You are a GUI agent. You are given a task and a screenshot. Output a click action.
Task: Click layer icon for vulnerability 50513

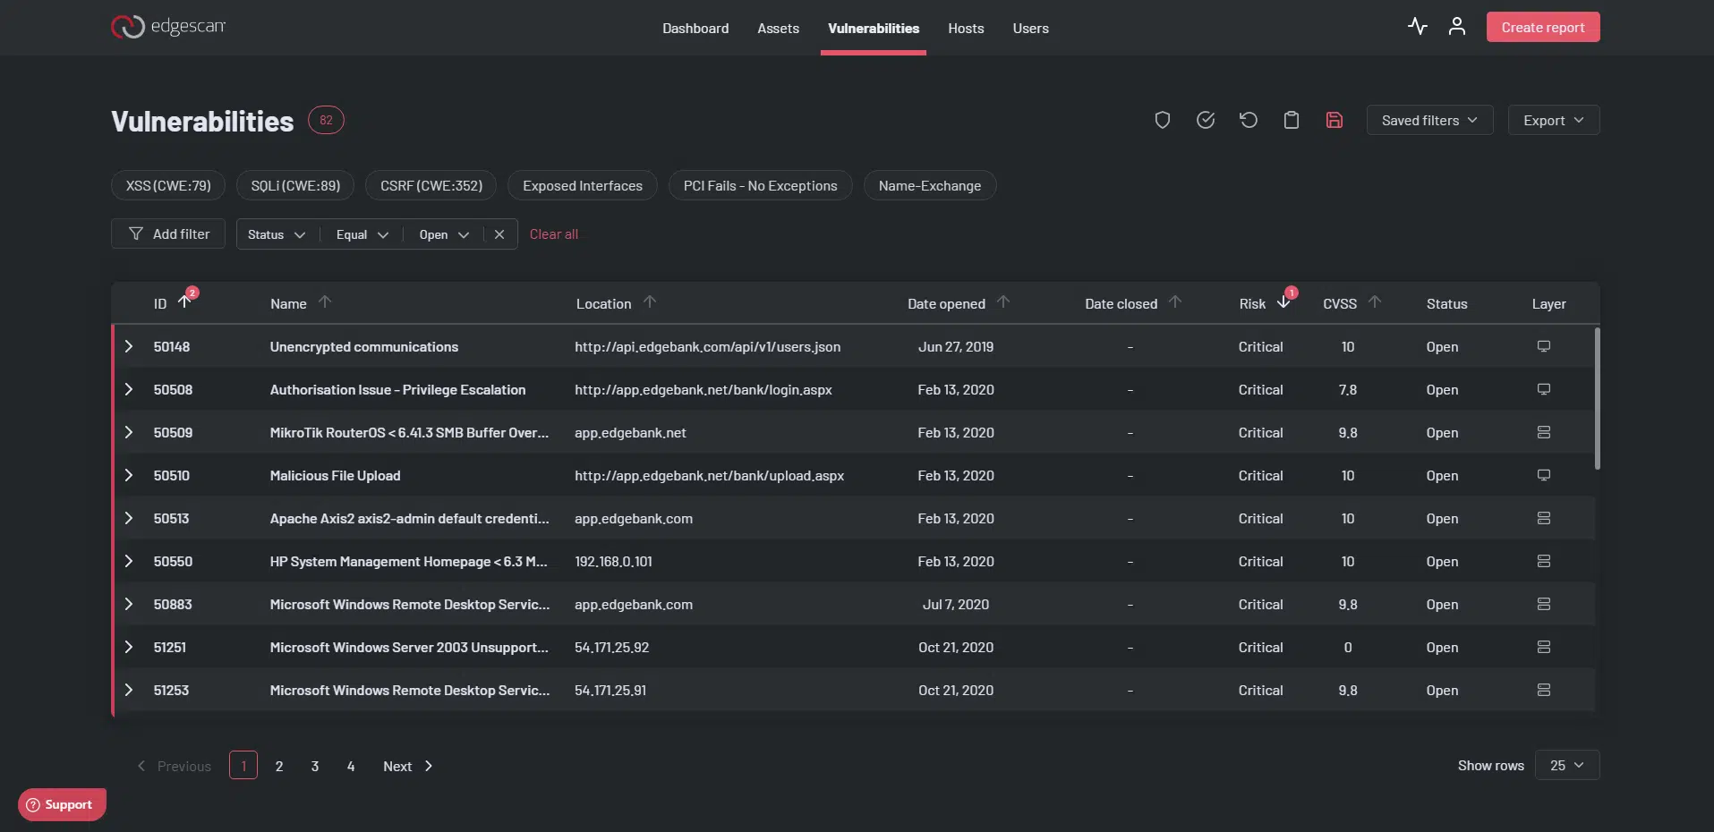pos(1544,518)
